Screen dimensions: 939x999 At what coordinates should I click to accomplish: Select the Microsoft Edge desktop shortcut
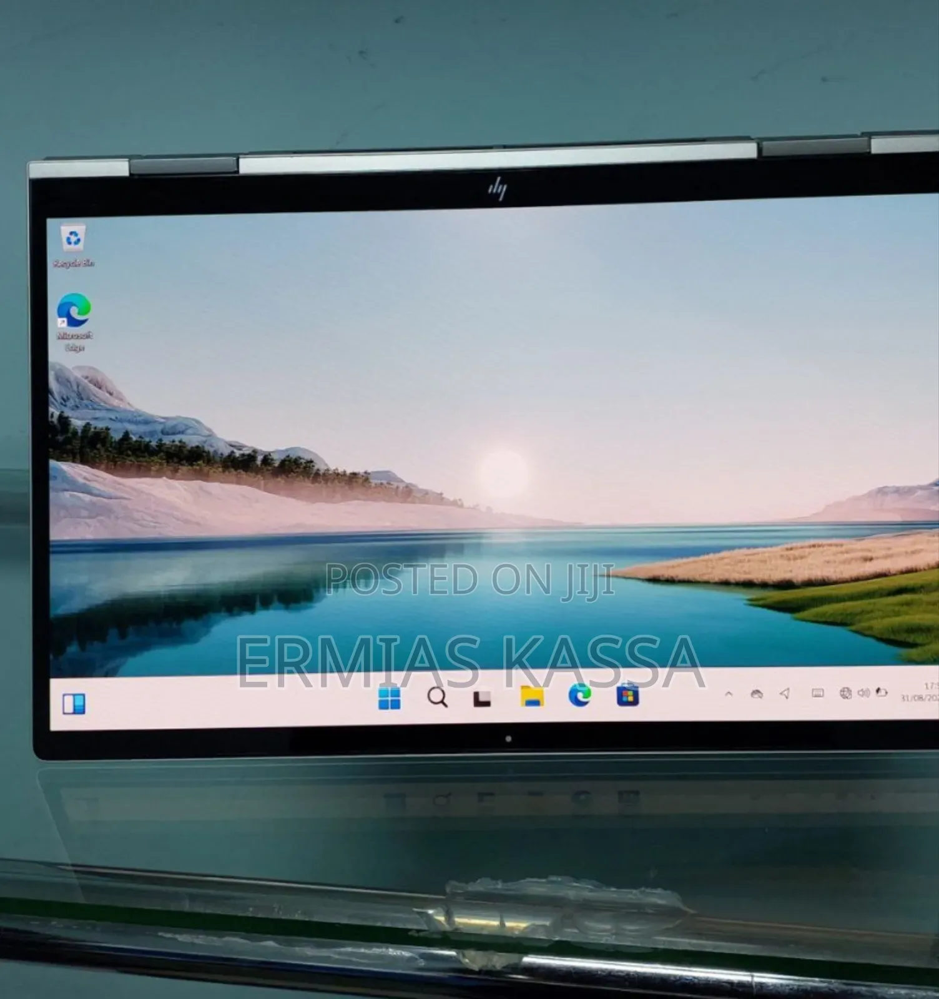pyautogui.click(x=74, y=322)
